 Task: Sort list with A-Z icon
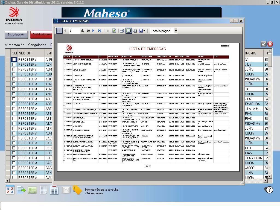(x=10, y=190)
